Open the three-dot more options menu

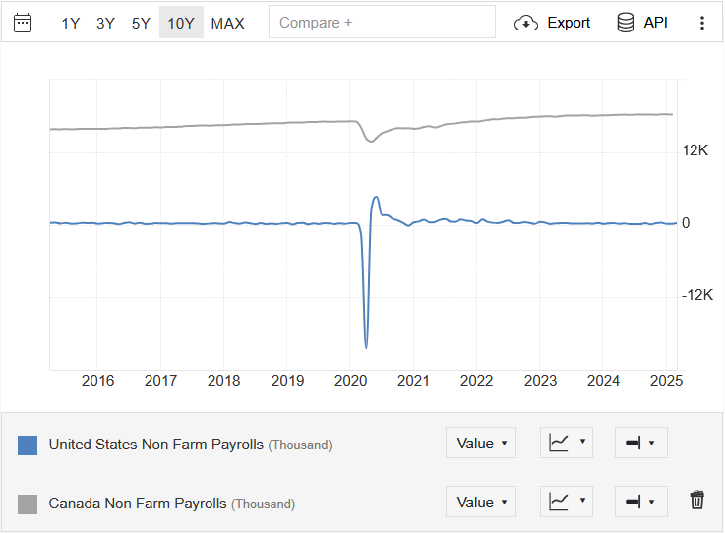click(701, 23)
